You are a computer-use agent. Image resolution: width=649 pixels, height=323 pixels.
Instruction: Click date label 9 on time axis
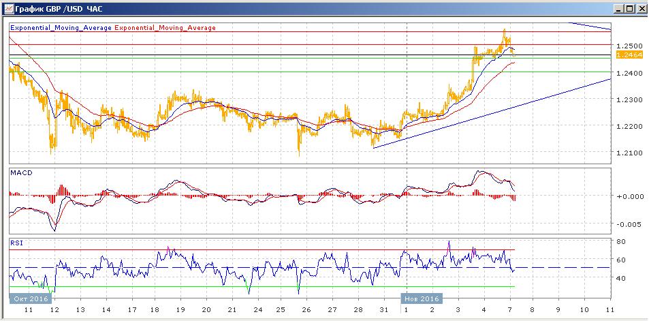point(558,310)
